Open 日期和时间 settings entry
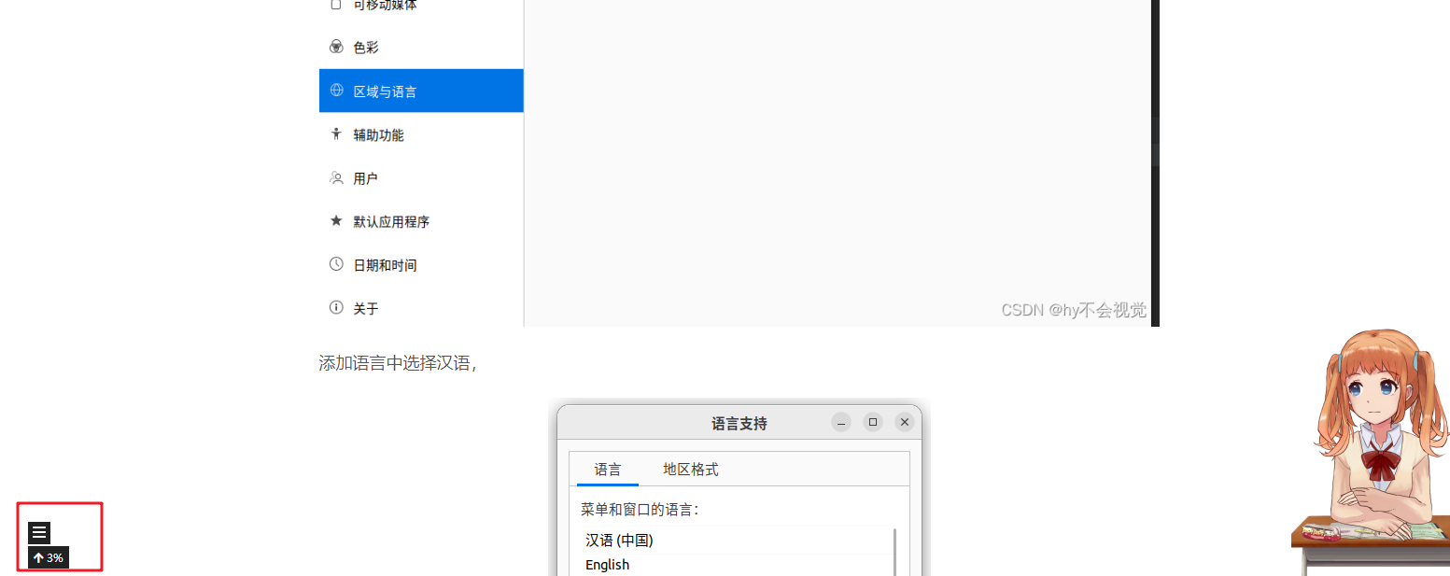The width and height of the screenshot is (1450, 576). click(421, 265)
